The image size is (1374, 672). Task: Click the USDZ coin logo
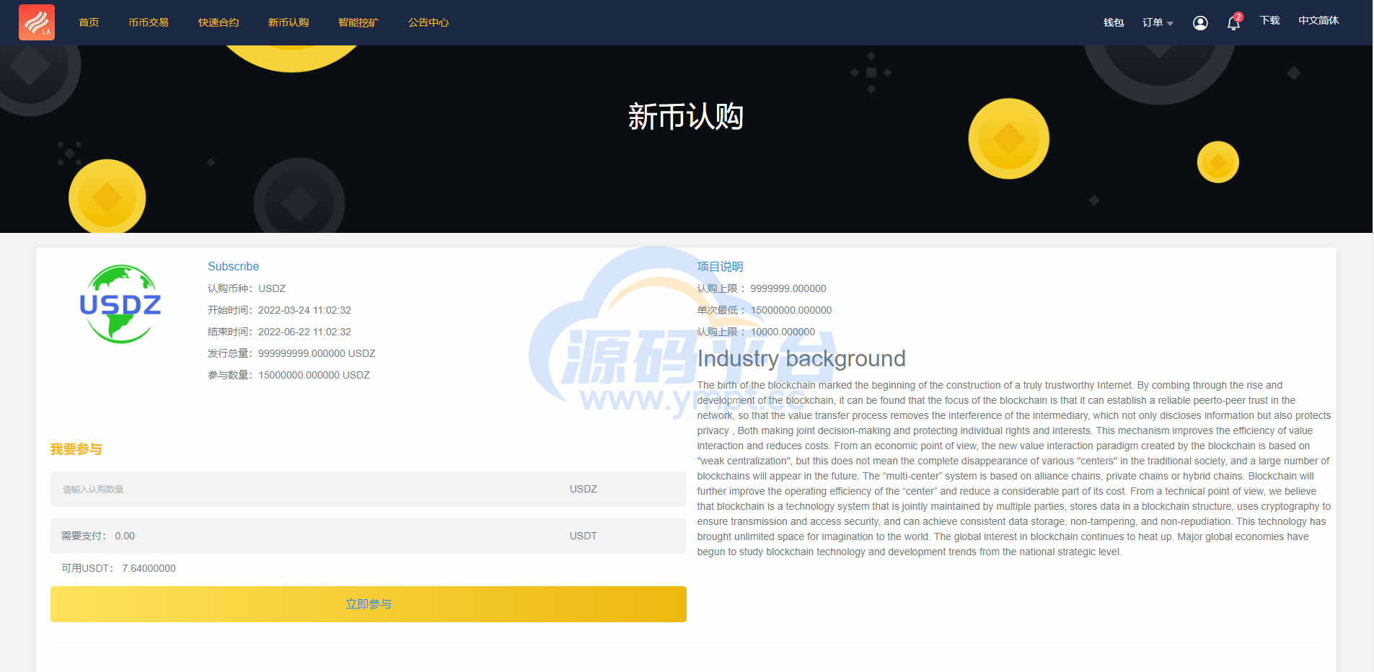(x=120, y=304)
